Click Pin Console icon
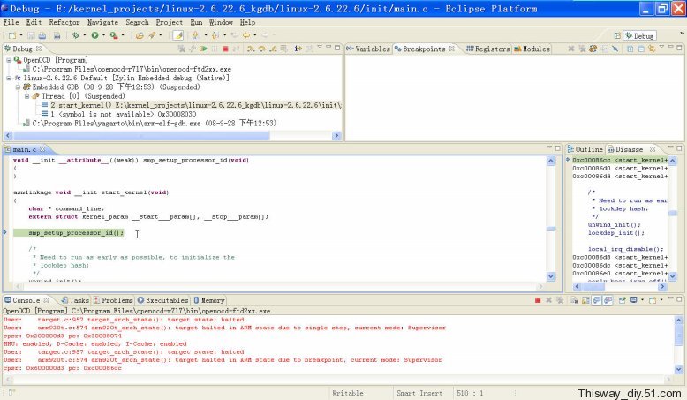 (x=623, y=300)
